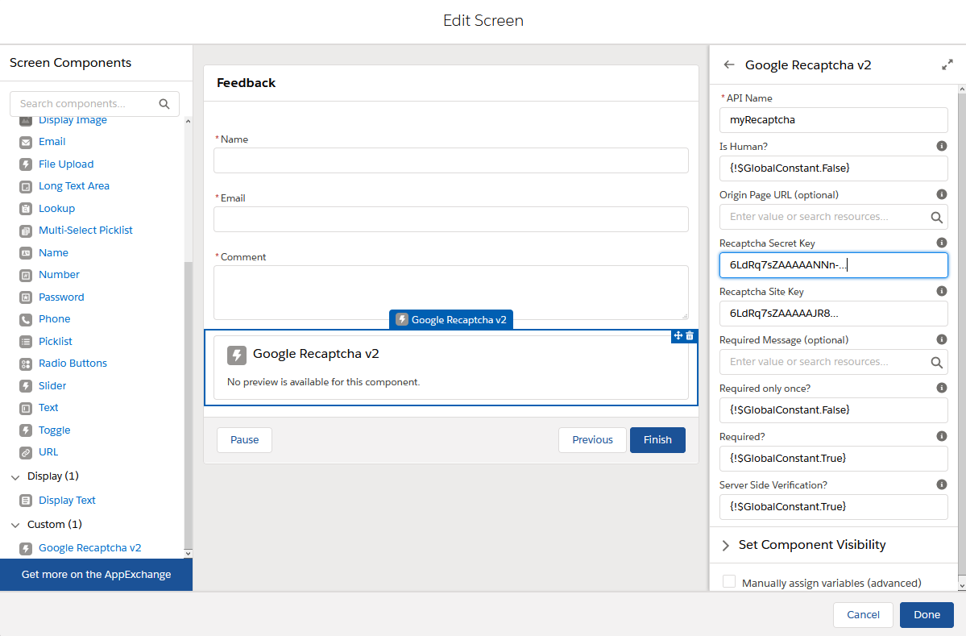Delete the Recaptcha component with trash icon

pos(690,336)
